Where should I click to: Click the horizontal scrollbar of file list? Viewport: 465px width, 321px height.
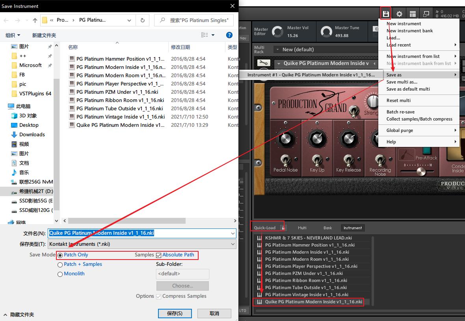[x=127, y=221]
